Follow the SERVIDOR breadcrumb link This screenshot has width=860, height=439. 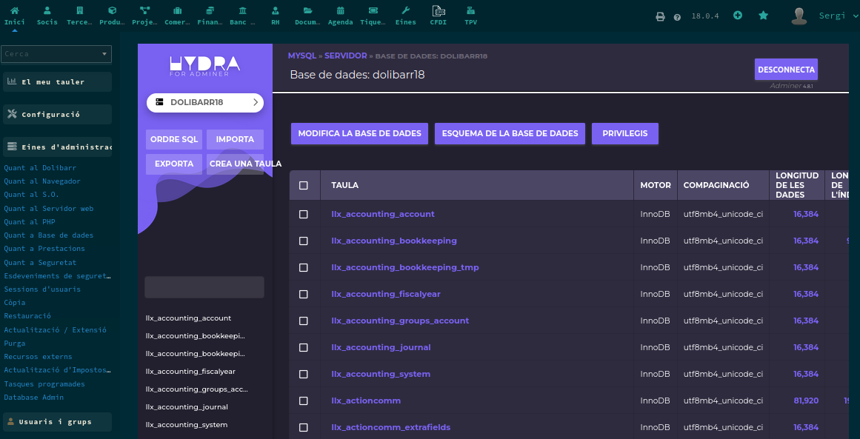345,56
